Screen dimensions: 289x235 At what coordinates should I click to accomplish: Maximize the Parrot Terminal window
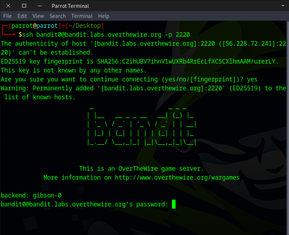(x=24, y=6)
